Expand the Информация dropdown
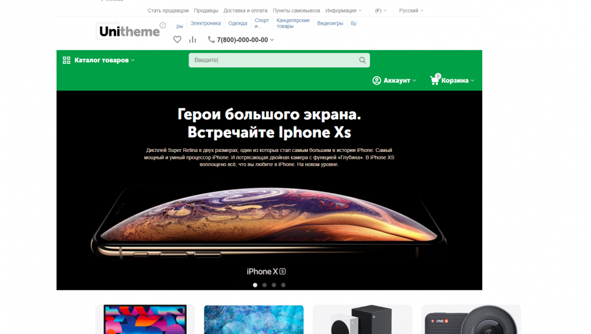Screen dimensions: 591x334 [343, 11]
